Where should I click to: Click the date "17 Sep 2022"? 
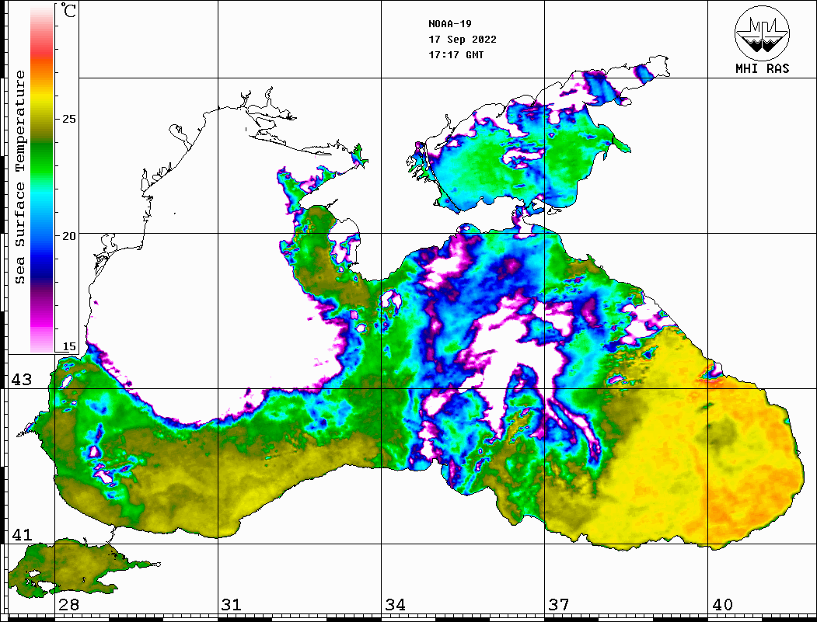coord(463,39)
